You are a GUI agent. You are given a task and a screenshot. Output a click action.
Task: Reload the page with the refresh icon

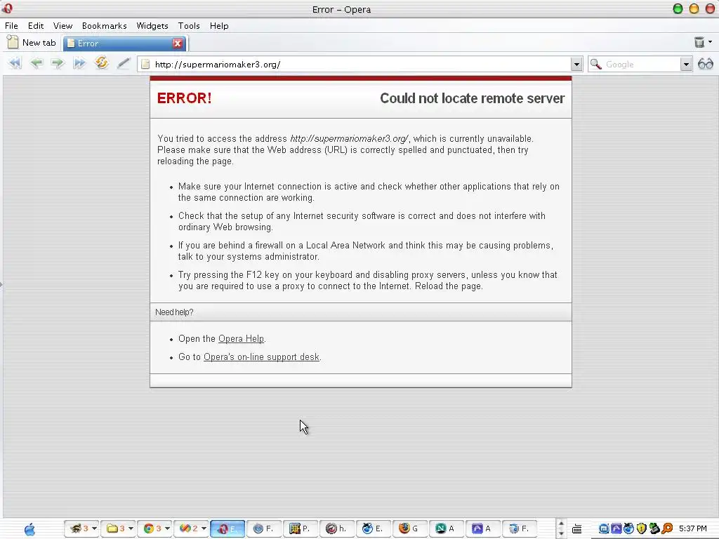tap(101, 62)
